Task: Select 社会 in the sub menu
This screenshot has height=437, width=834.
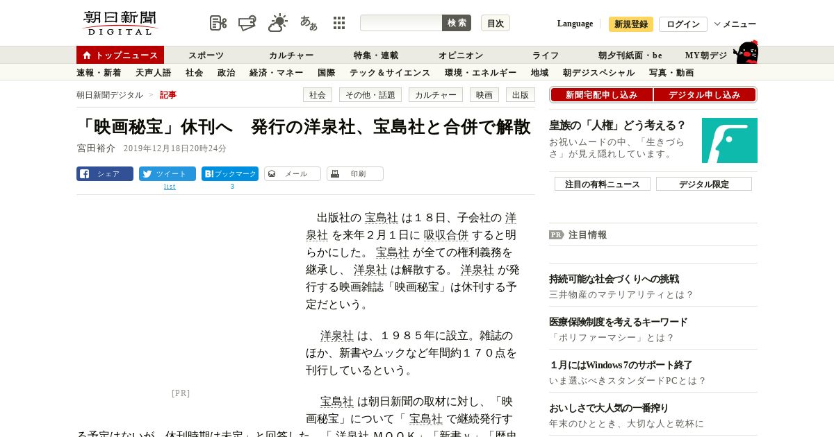Action: point(195,73)
